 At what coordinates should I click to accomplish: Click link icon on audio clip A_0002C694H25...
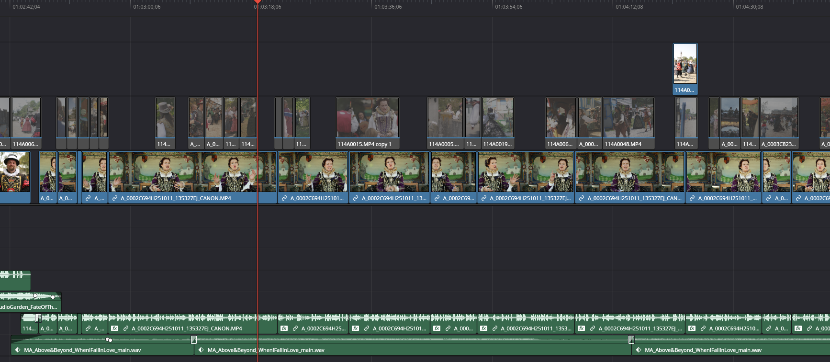pyautogui.click(x=295, y=328)
